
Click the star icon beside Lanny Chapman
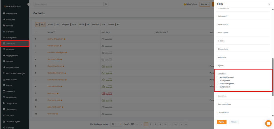click(x=64, y=39)
